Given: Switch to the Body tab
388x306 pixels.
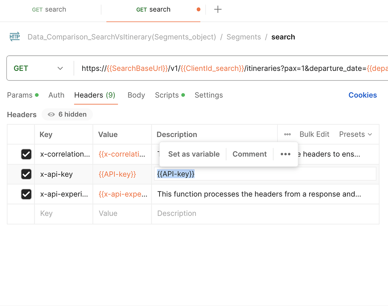Looking at the screenshot, I should pos(136,95).
